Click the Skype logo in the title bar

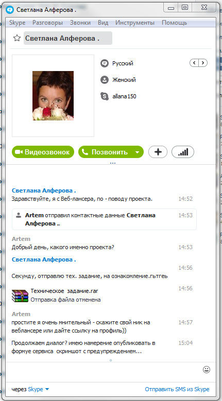pyautogui.click(x=10, y=10)
